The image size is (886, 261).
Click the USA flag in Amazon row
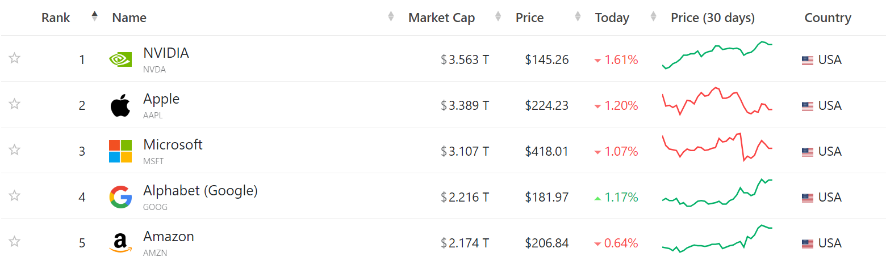point(808,243)
